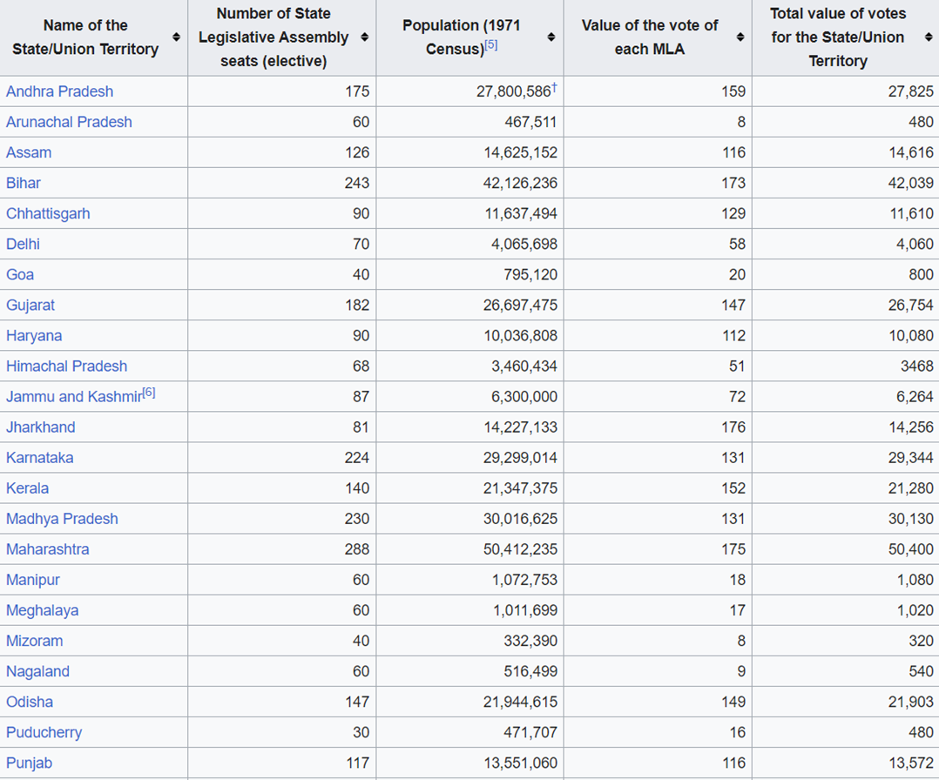Screen dimensions: 939x780
Task: Open the Himachal Pradesh link
Action: (66, 366)
